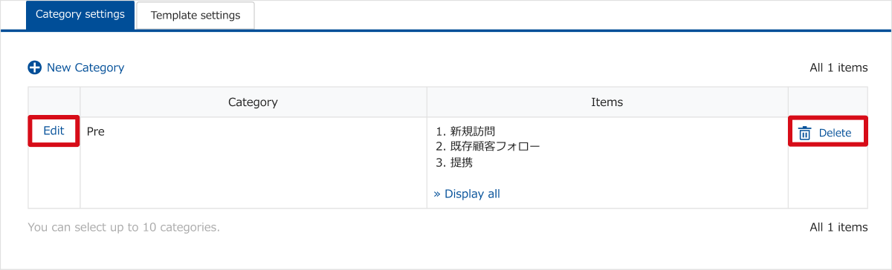892x270 pixels.
Task: Click the bottom All 1 items count
Action: coord(838,227)
